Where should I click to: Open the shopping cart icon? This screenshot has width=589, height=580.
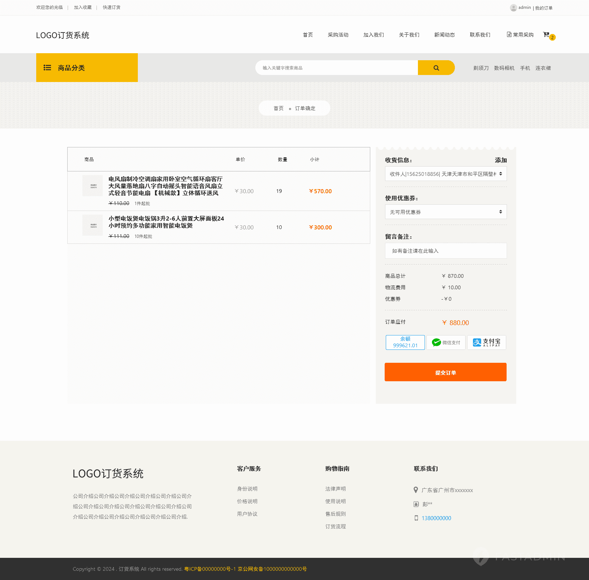point(546,35)
